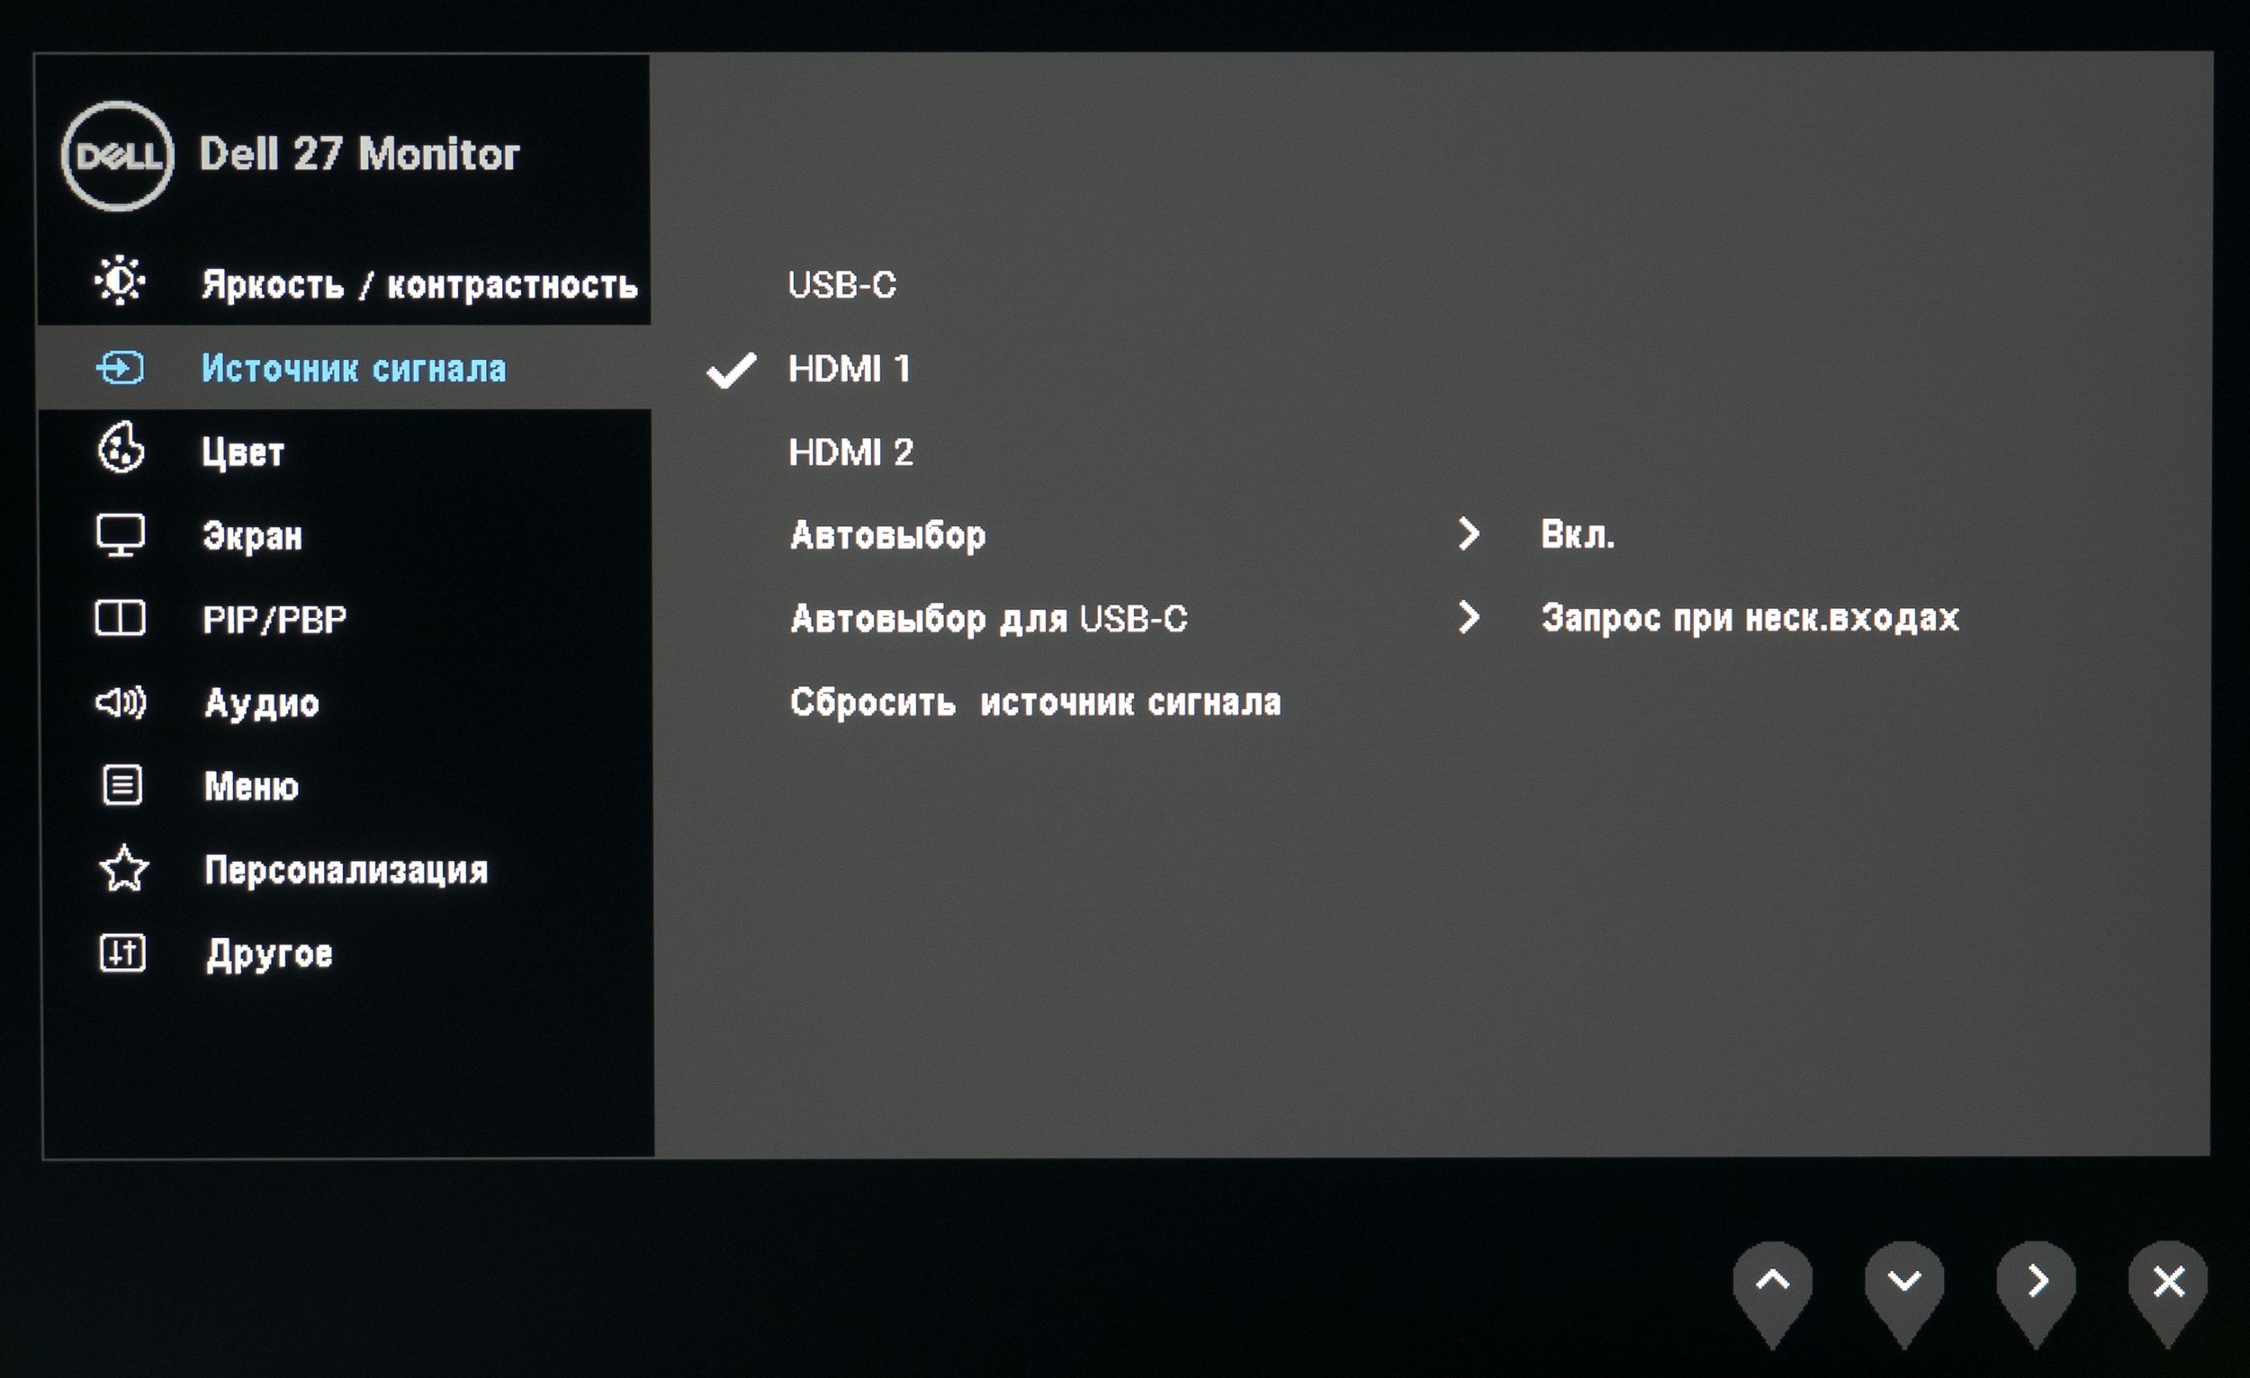Open the Вкл. value for Автовыбор

(x=1577, y=534)
